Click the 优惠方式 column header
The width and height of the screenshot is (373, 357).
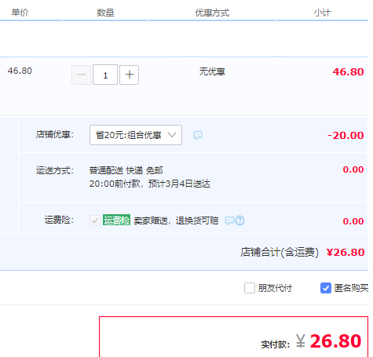click(212, 13)
